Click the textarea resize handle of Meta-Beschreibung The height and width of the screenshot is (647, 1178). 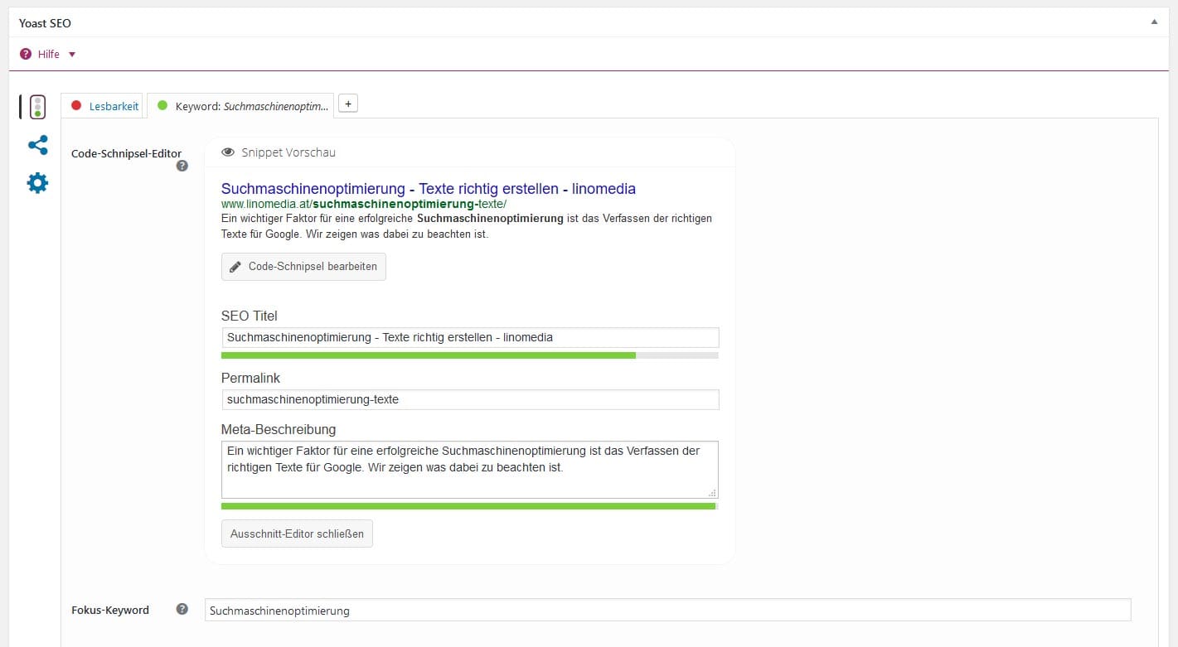712,493
